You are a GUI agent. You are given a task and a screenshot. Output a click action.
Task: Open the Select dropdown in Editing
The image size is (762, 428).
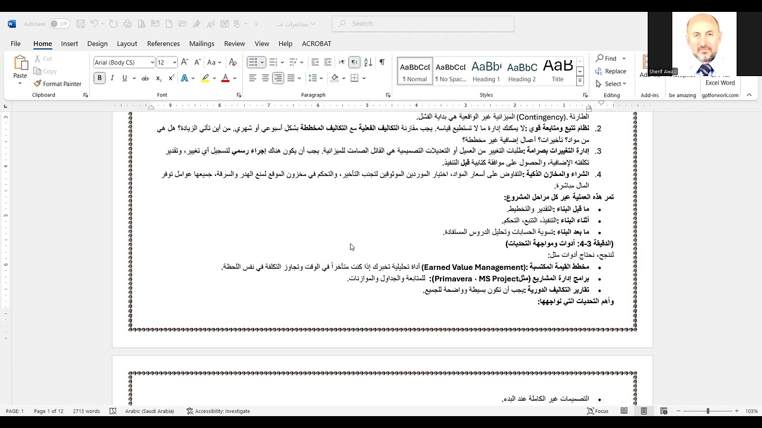pos(611,84)
